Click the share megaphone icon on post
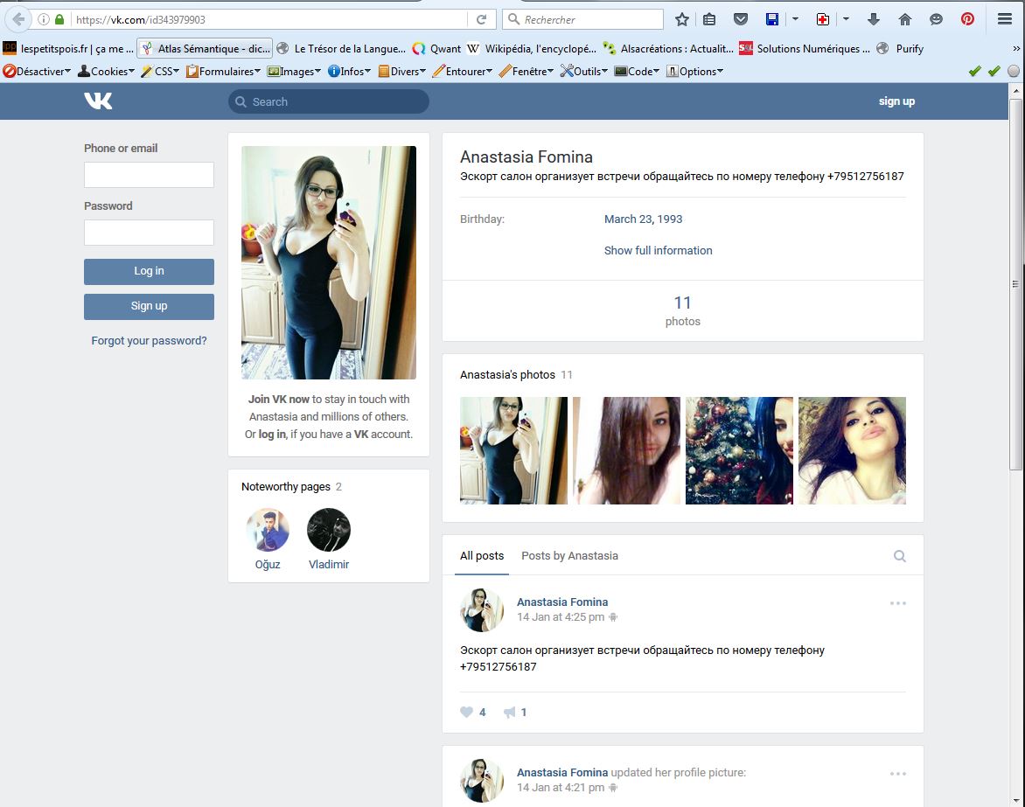Screen dimensions: 1025x807 [509, 713]
